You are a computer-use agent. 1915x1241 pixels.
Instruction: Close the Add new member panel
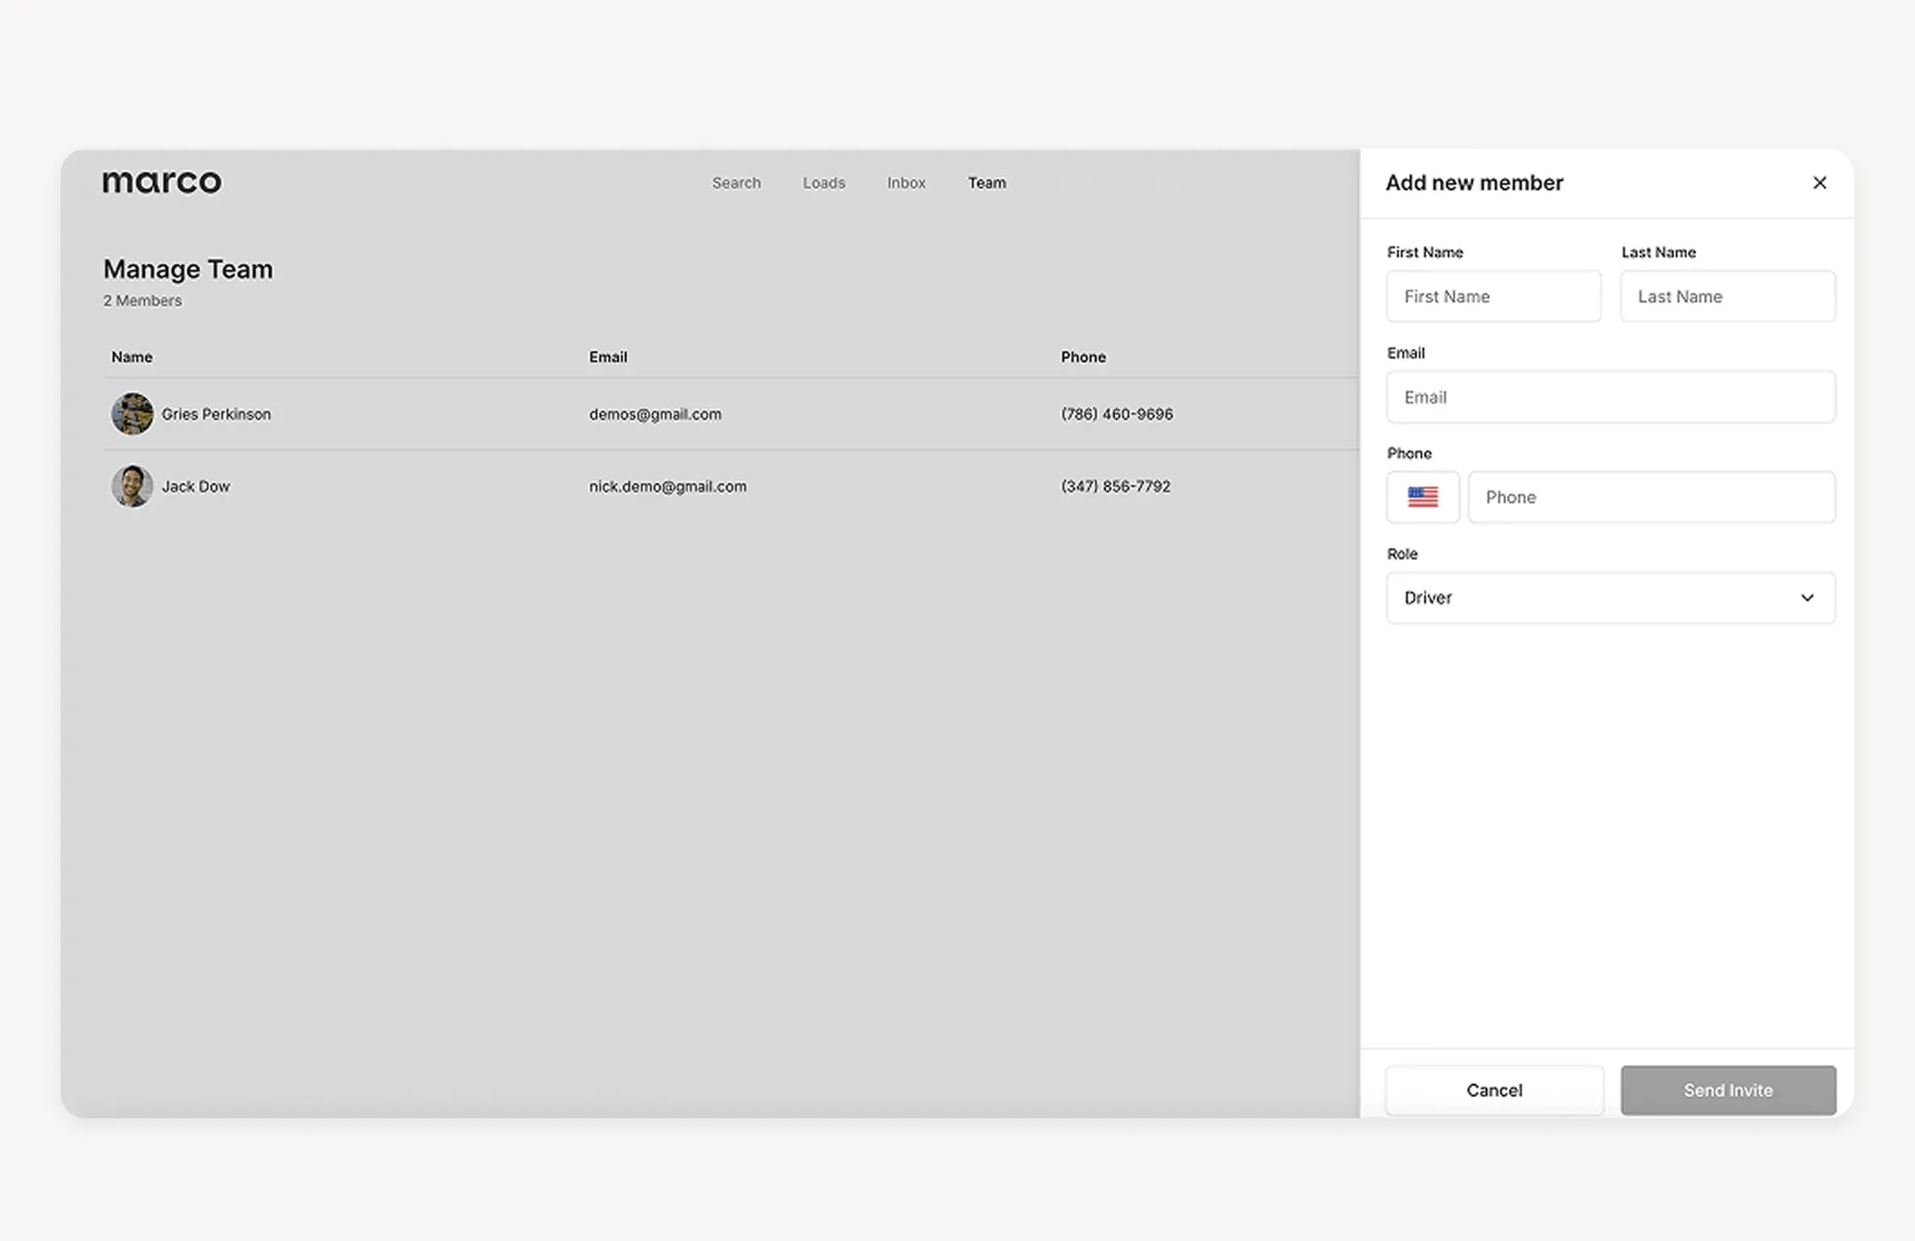point(1819,183)
